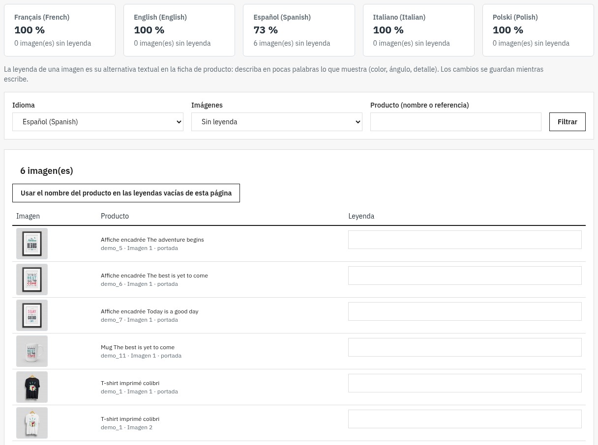Screen dimensions: 598x445
Task: Select the Français (French) language card
Action: tap(60, 30)
